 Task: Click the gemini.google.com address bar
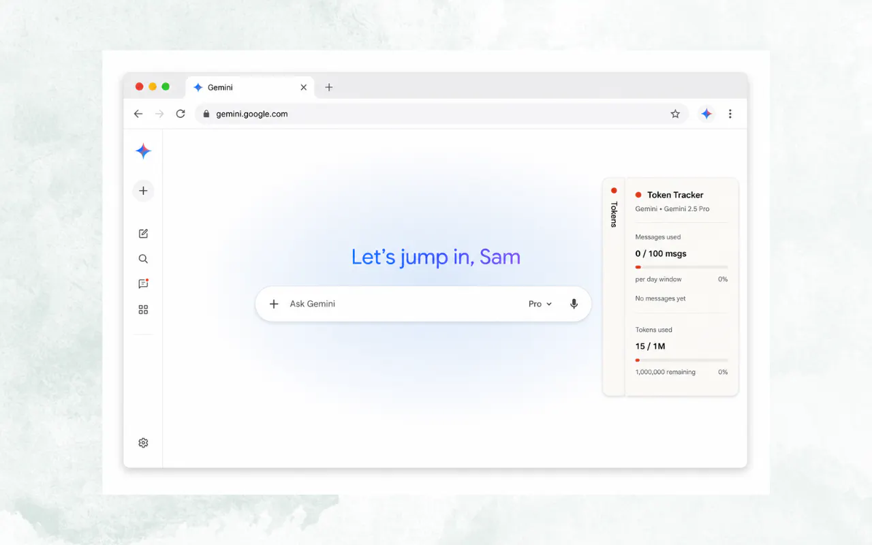(x=442, y=114)
